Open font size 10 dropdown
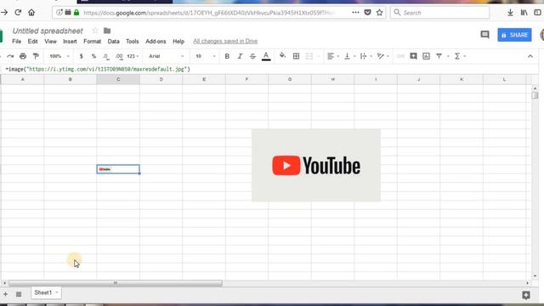This screenshot has width=544, height=306. (x=206, y=56)
